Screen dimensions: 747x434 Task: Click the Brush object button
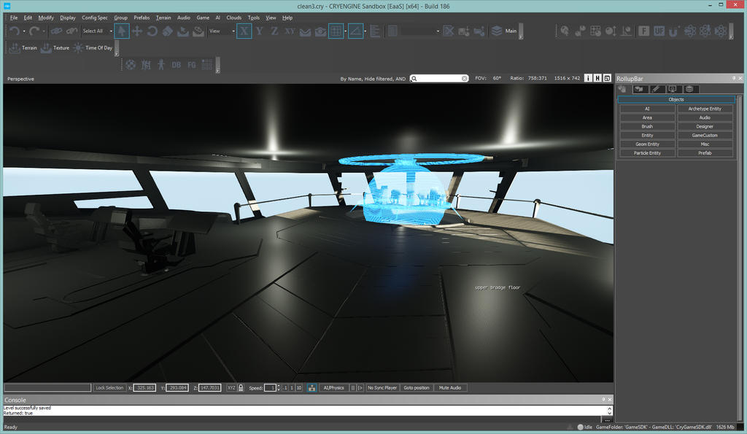[647, 126]
